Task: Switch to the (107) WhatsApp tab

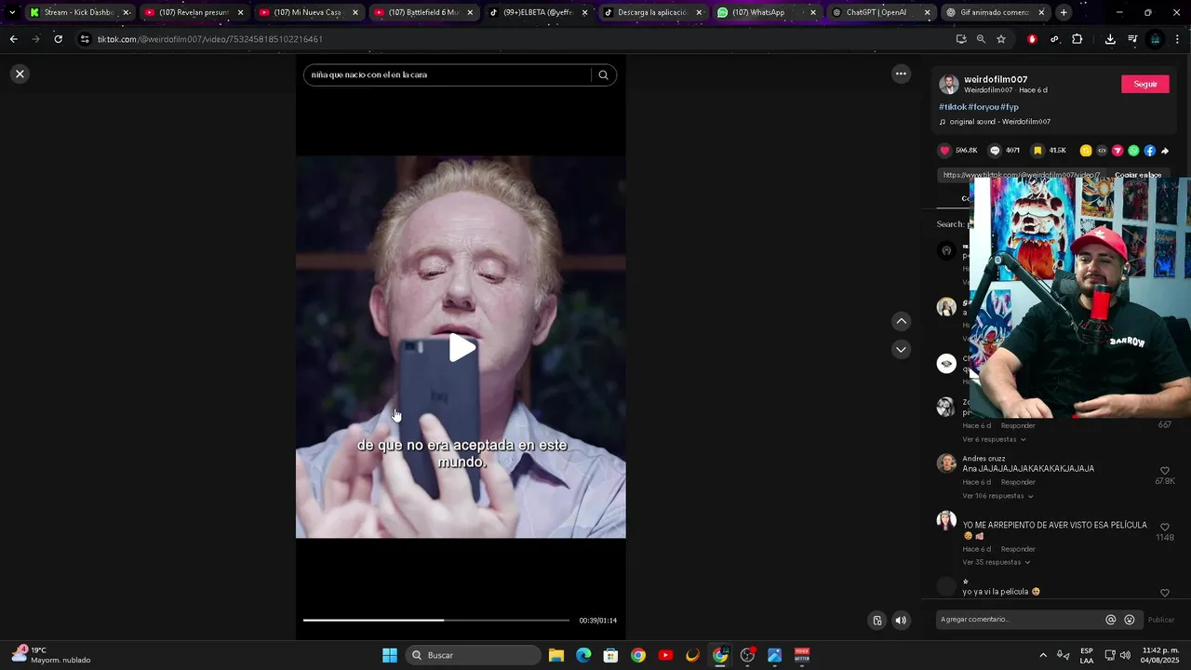Action: 767,13
